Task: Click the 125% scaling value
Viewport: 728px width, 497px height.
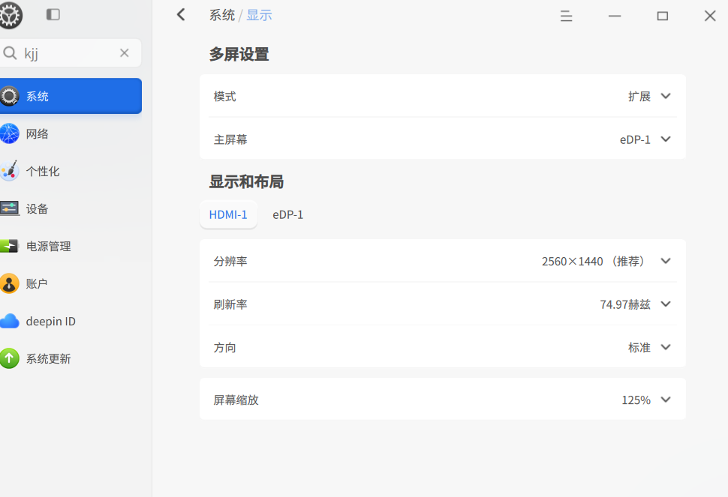Action: [636, 400]
